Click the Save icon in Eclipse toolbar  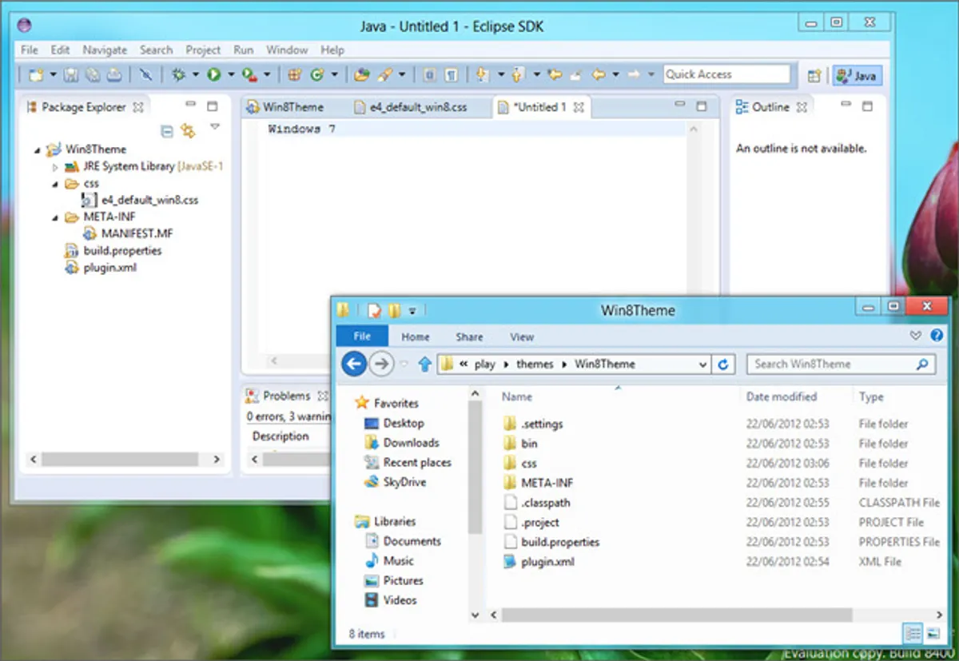[x=70, y=74]
